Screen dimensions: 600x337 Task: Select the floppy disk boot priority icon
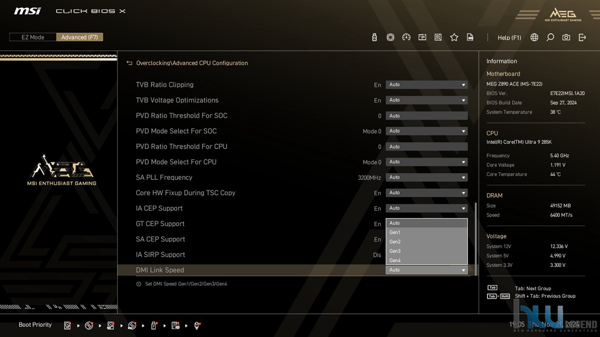(x=175, y=325)
